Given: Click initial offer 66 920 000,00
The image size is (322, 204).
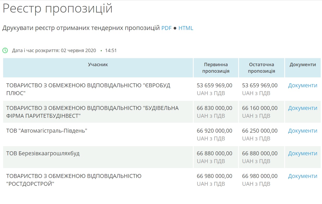Looking at the screenshot, I should click(x=214, y=131).
